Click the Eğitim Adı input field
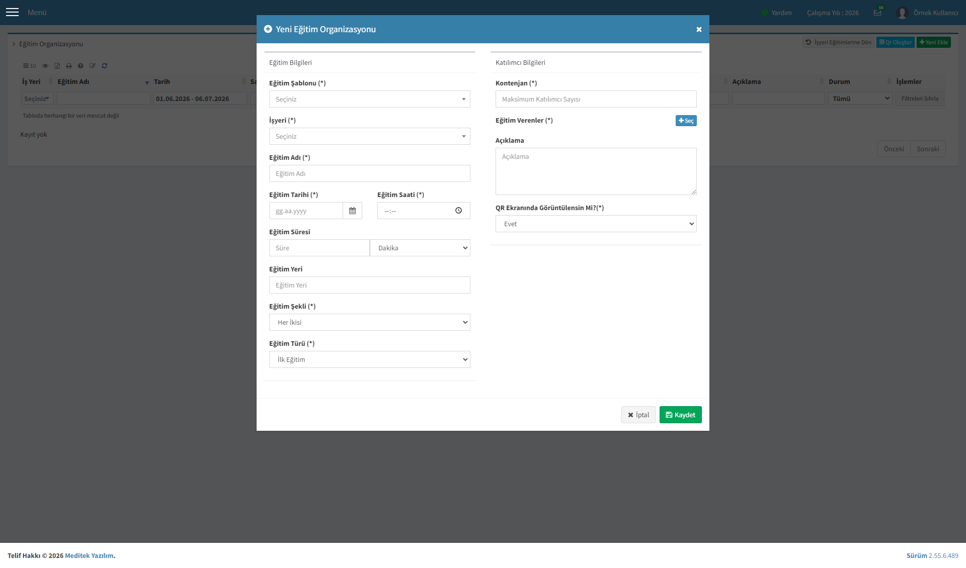This screenshot has height=568, width=966. (x=370, y=173)
